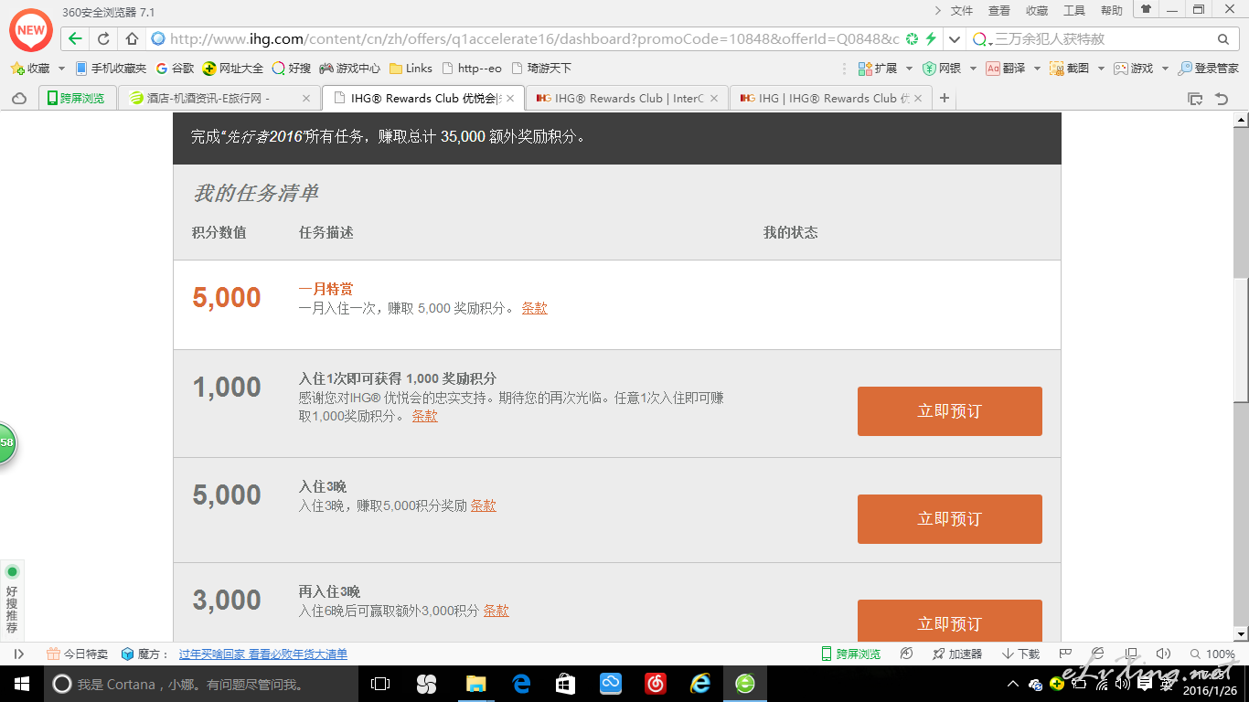Click the URL address bar
Viewport: 1249px width, 702px height.
pyautogui.click(x=534, y=39)
